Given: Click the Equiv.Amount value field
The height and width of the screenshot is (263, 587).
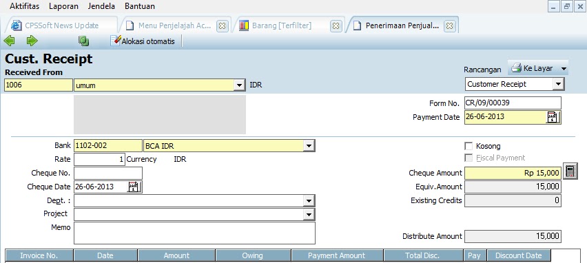Looking at the screenshot, I should [513, 187].
